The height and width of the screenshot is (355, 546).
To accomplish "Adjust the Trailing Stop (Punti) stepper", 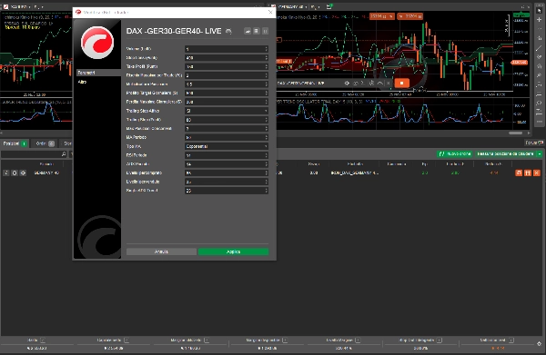I will (266, 120).
